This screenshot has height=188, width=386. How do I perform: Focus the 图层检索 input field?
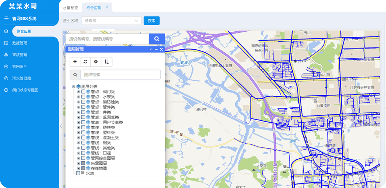121,74
